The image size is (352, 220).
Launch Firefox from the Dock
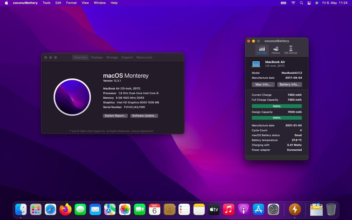pyautogui.click(x=65, y=209)
